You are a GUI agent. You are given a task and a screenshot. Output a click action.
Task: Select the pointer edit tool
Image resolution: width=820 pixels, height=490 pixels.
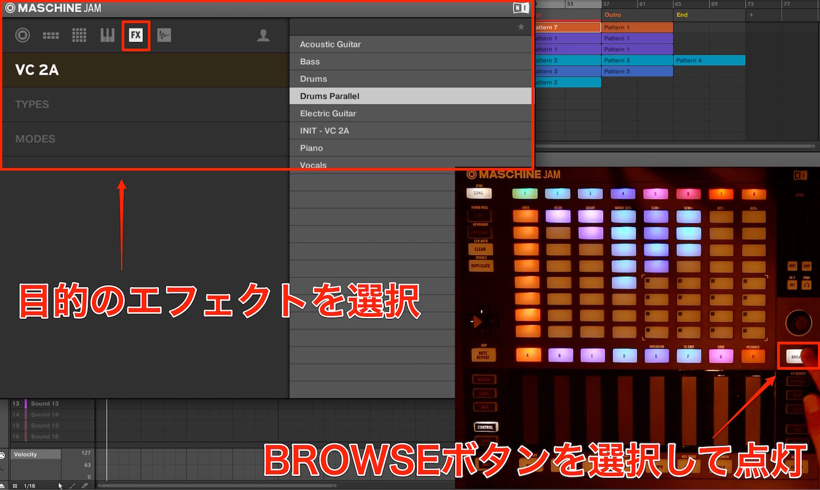pyautogui.click(x=60, y=486)
